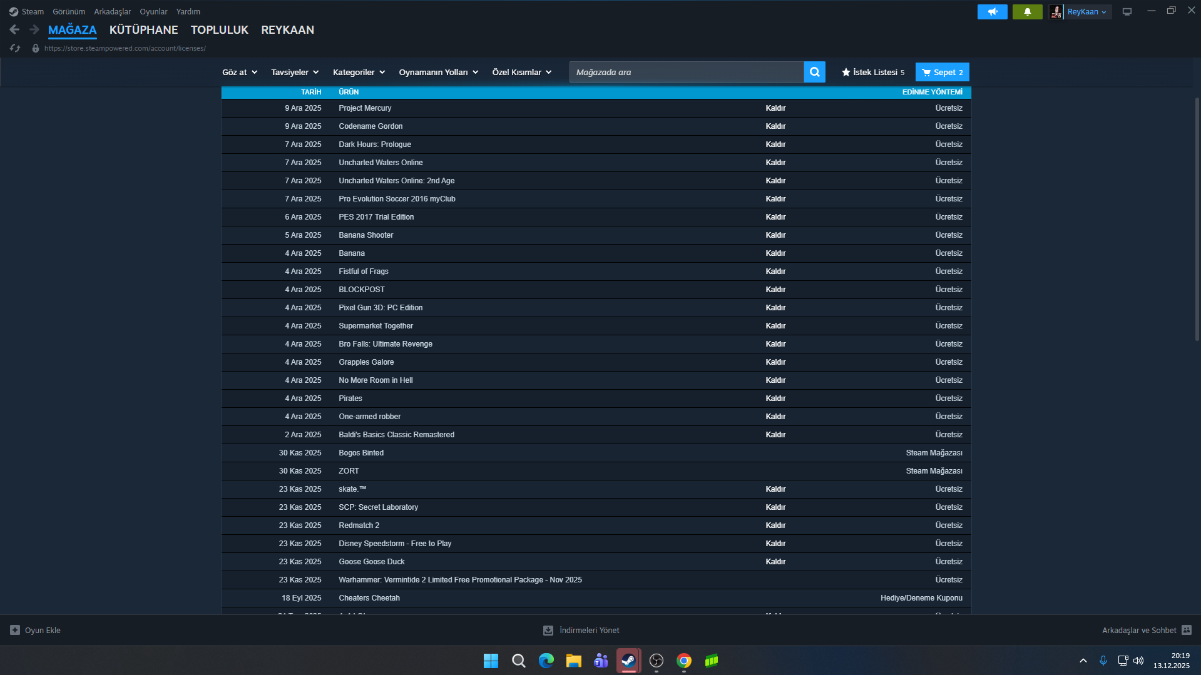1201x675 pixels.
Task: Click Kaldır for Project Mercury
Action: (775, 108)
